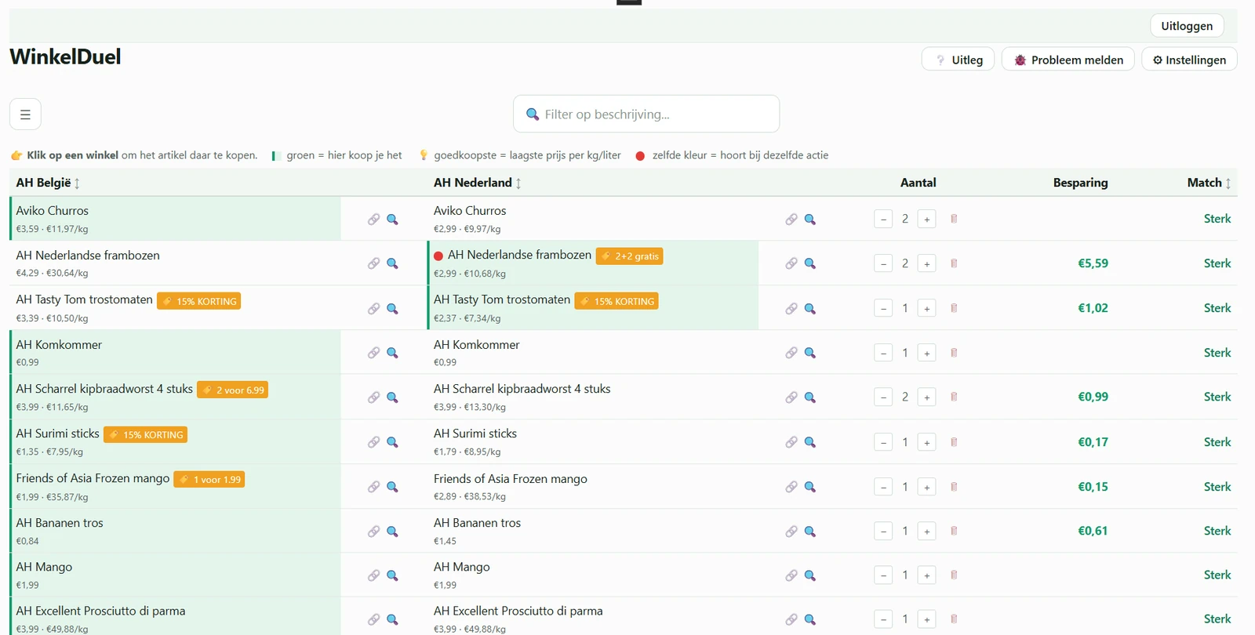Click the 2 voor 6.99 promo badge
1255x635 pixels.
tap(233, 390)
